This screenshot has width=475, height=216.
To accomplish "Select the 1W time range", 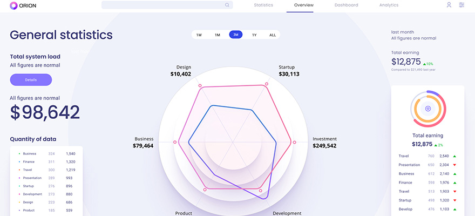I will (x=199, y=35).
